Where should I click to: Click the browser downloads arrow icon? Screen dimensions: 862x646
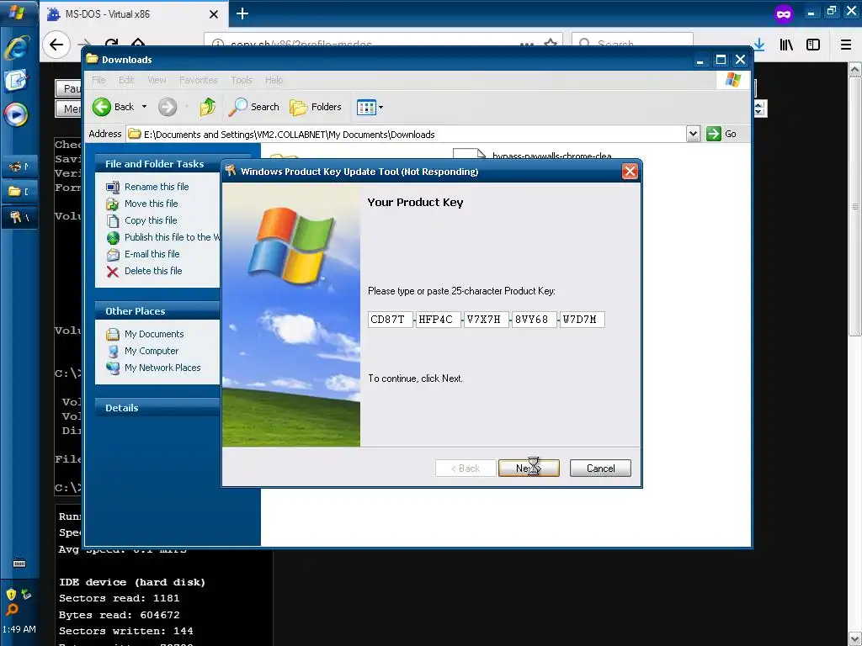[759, 45]
